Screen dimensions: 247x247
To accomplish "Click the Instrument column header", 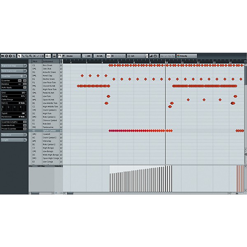I will (51, 61).
